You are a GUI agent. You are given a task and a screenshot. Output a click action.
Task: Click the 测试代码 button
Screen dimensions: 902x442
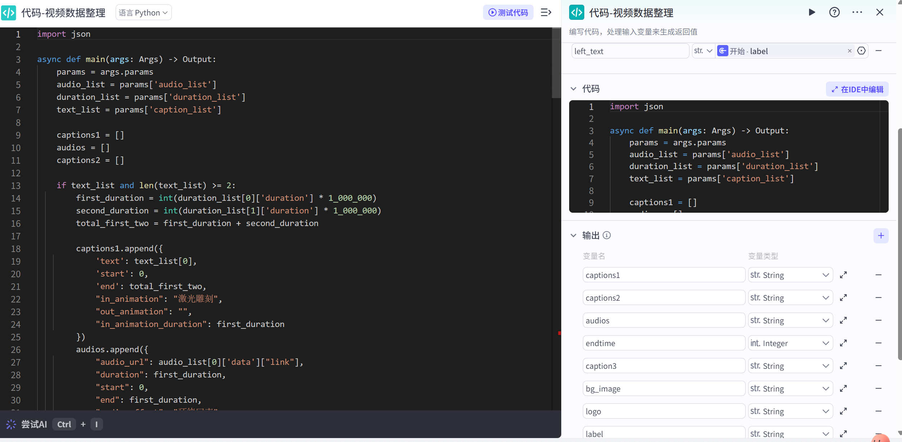(508, 13)
